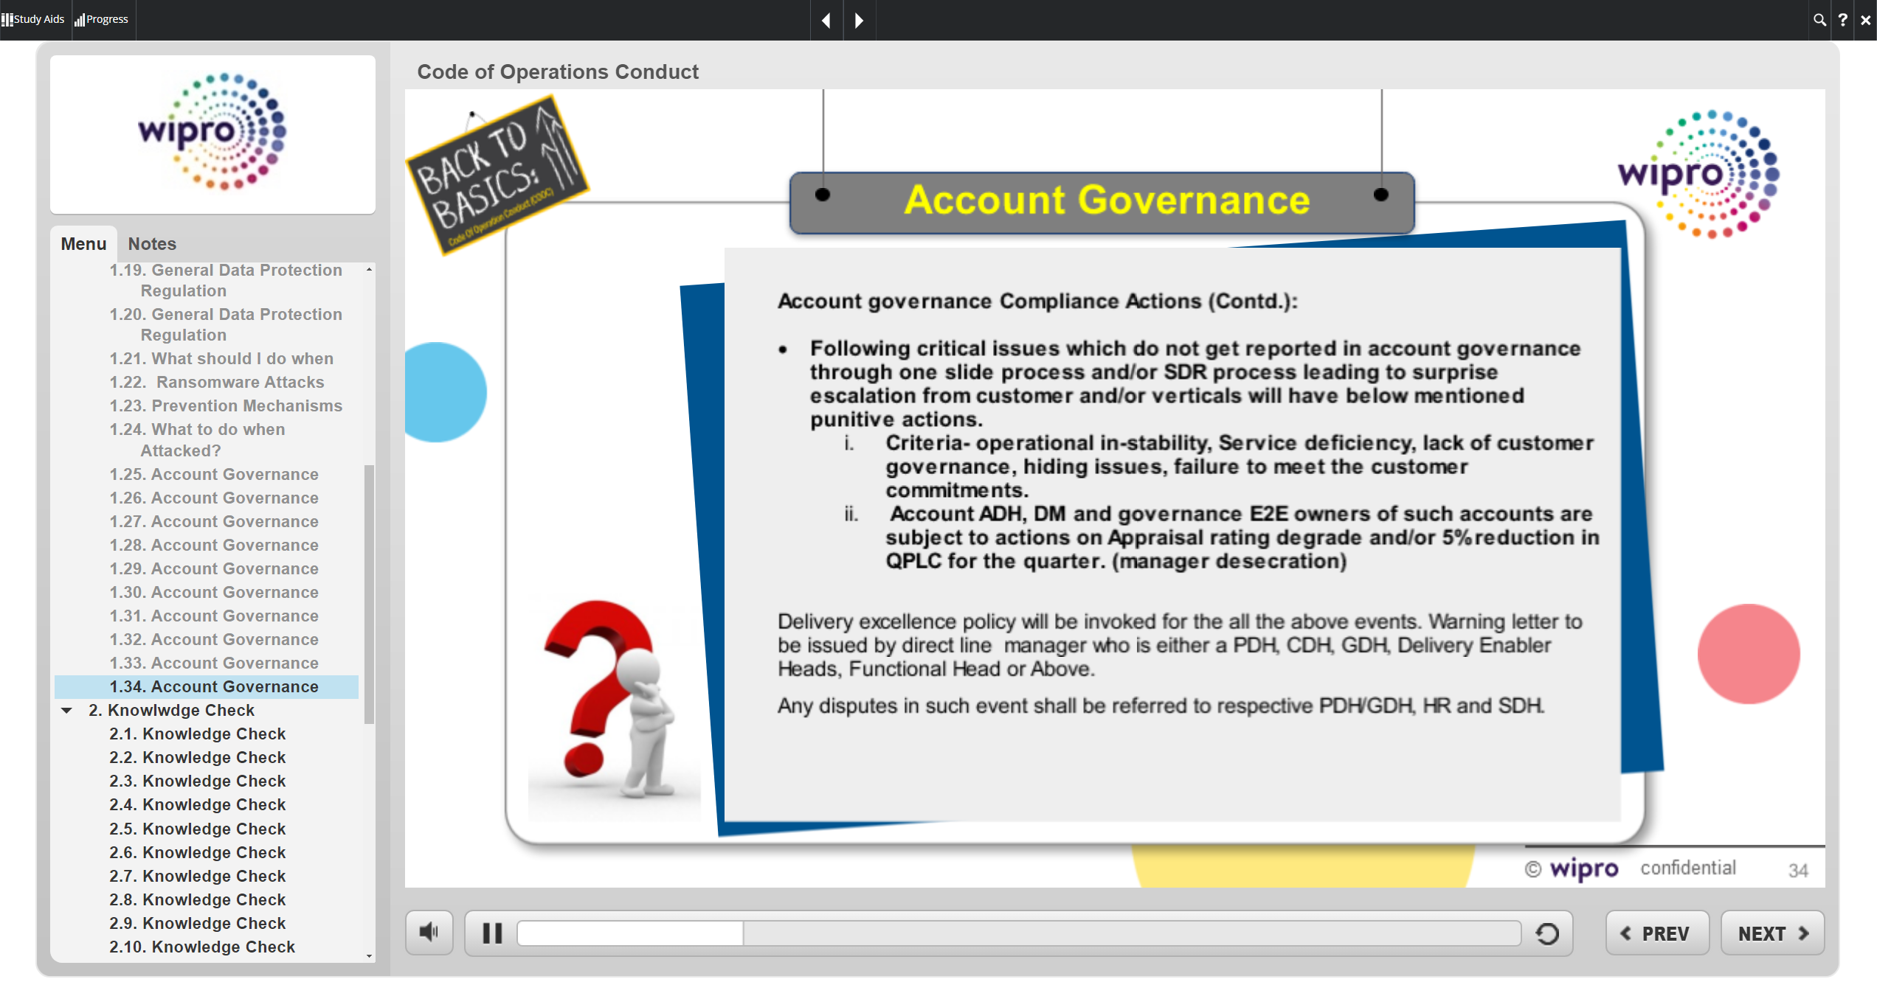Go to next page arrow in top bar
This screenshot has width=1877, height=982.
(859, 20)
